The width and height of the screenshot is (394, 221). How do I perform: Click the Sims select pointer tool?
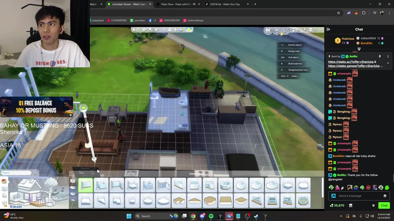[x=133, y=30]
